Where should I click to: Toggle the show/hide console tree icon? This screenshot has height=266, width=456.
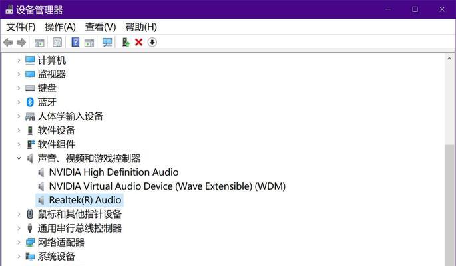[39, 43]
